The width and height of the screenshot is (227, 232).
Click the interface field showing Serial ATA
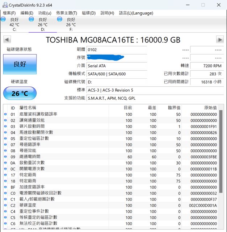(x=117, y=66)
